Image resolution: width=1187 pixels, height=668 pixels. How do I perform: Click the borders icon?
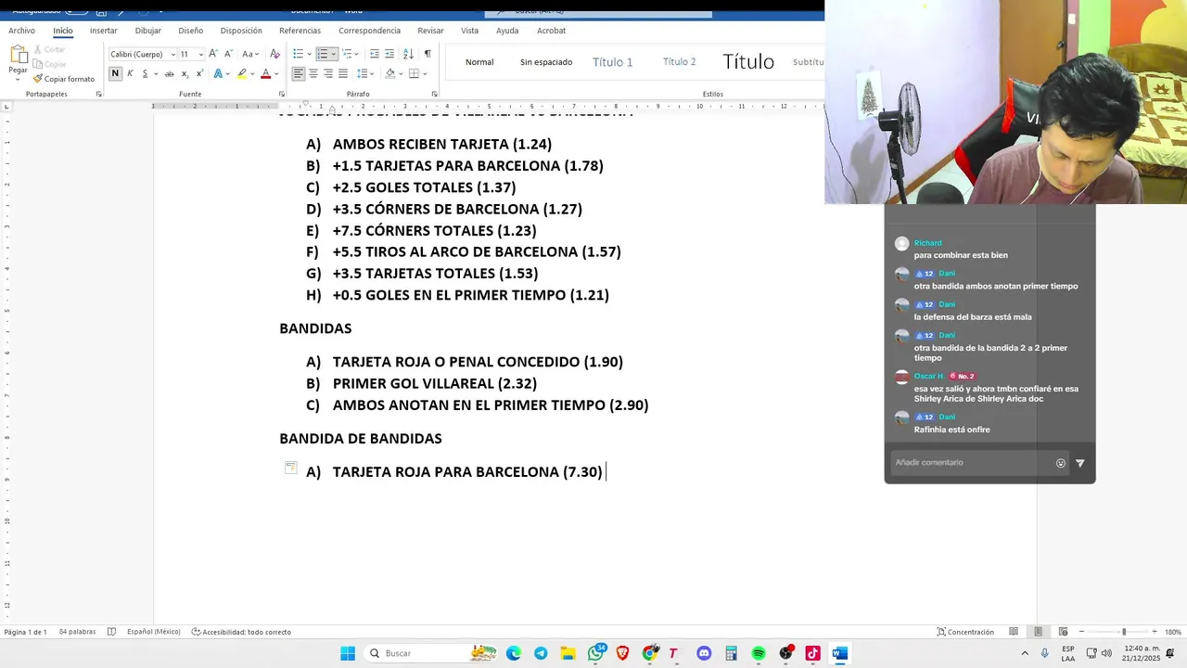(x=414, y=73)
